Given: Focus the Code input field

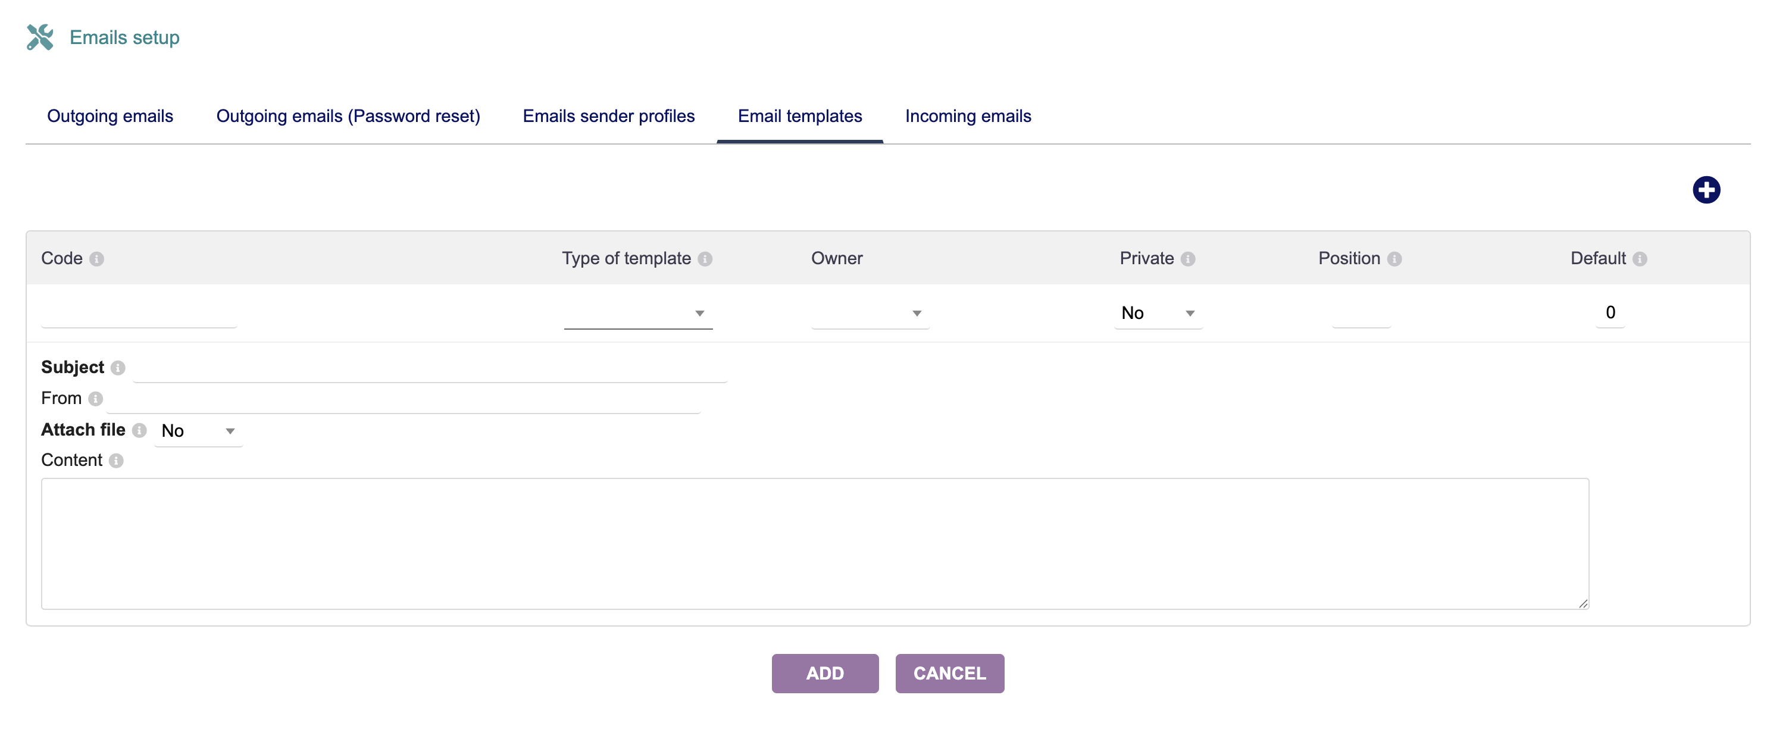Looking at the screenshot, I should click(x=139, y=314).
